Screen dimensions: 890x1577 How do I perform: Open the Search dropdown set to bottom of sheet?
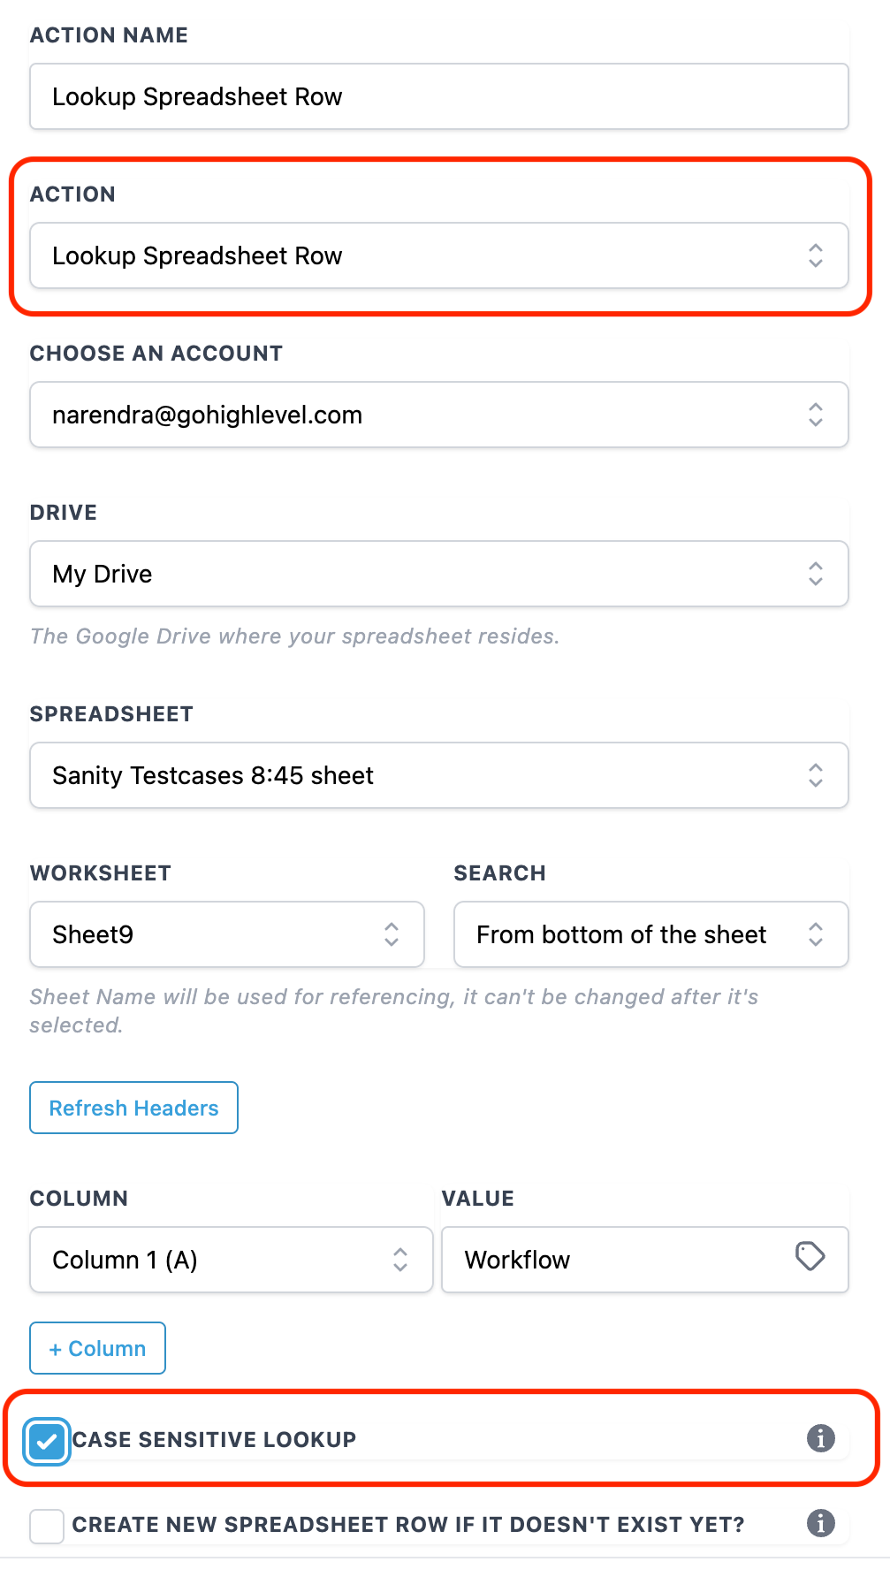(x=650, y=934)
